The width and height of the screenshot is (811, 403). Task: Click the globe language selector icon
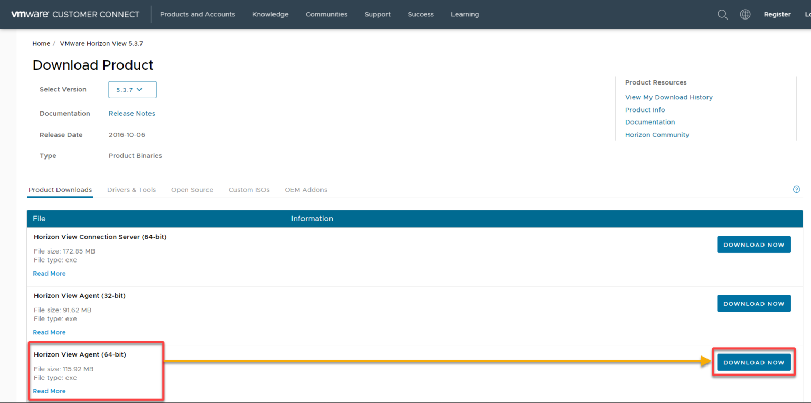745,14
